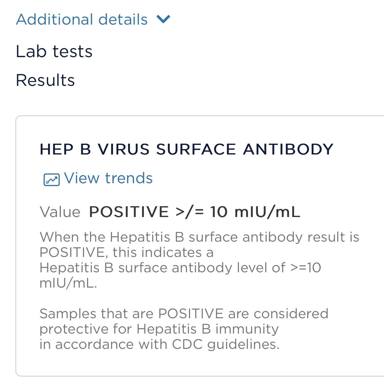Click the 'protective for Hepatitis B immunity' line

159,329
